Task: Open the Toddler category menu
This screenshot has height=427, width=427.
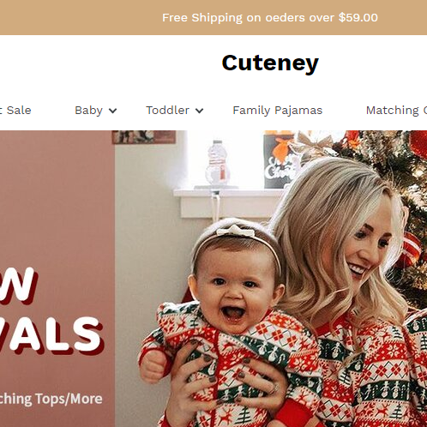Action: [x=167, y=111]
